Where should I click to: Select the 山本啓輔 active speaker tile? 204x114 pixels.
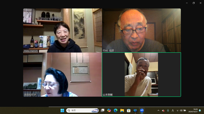click(142, 75)
